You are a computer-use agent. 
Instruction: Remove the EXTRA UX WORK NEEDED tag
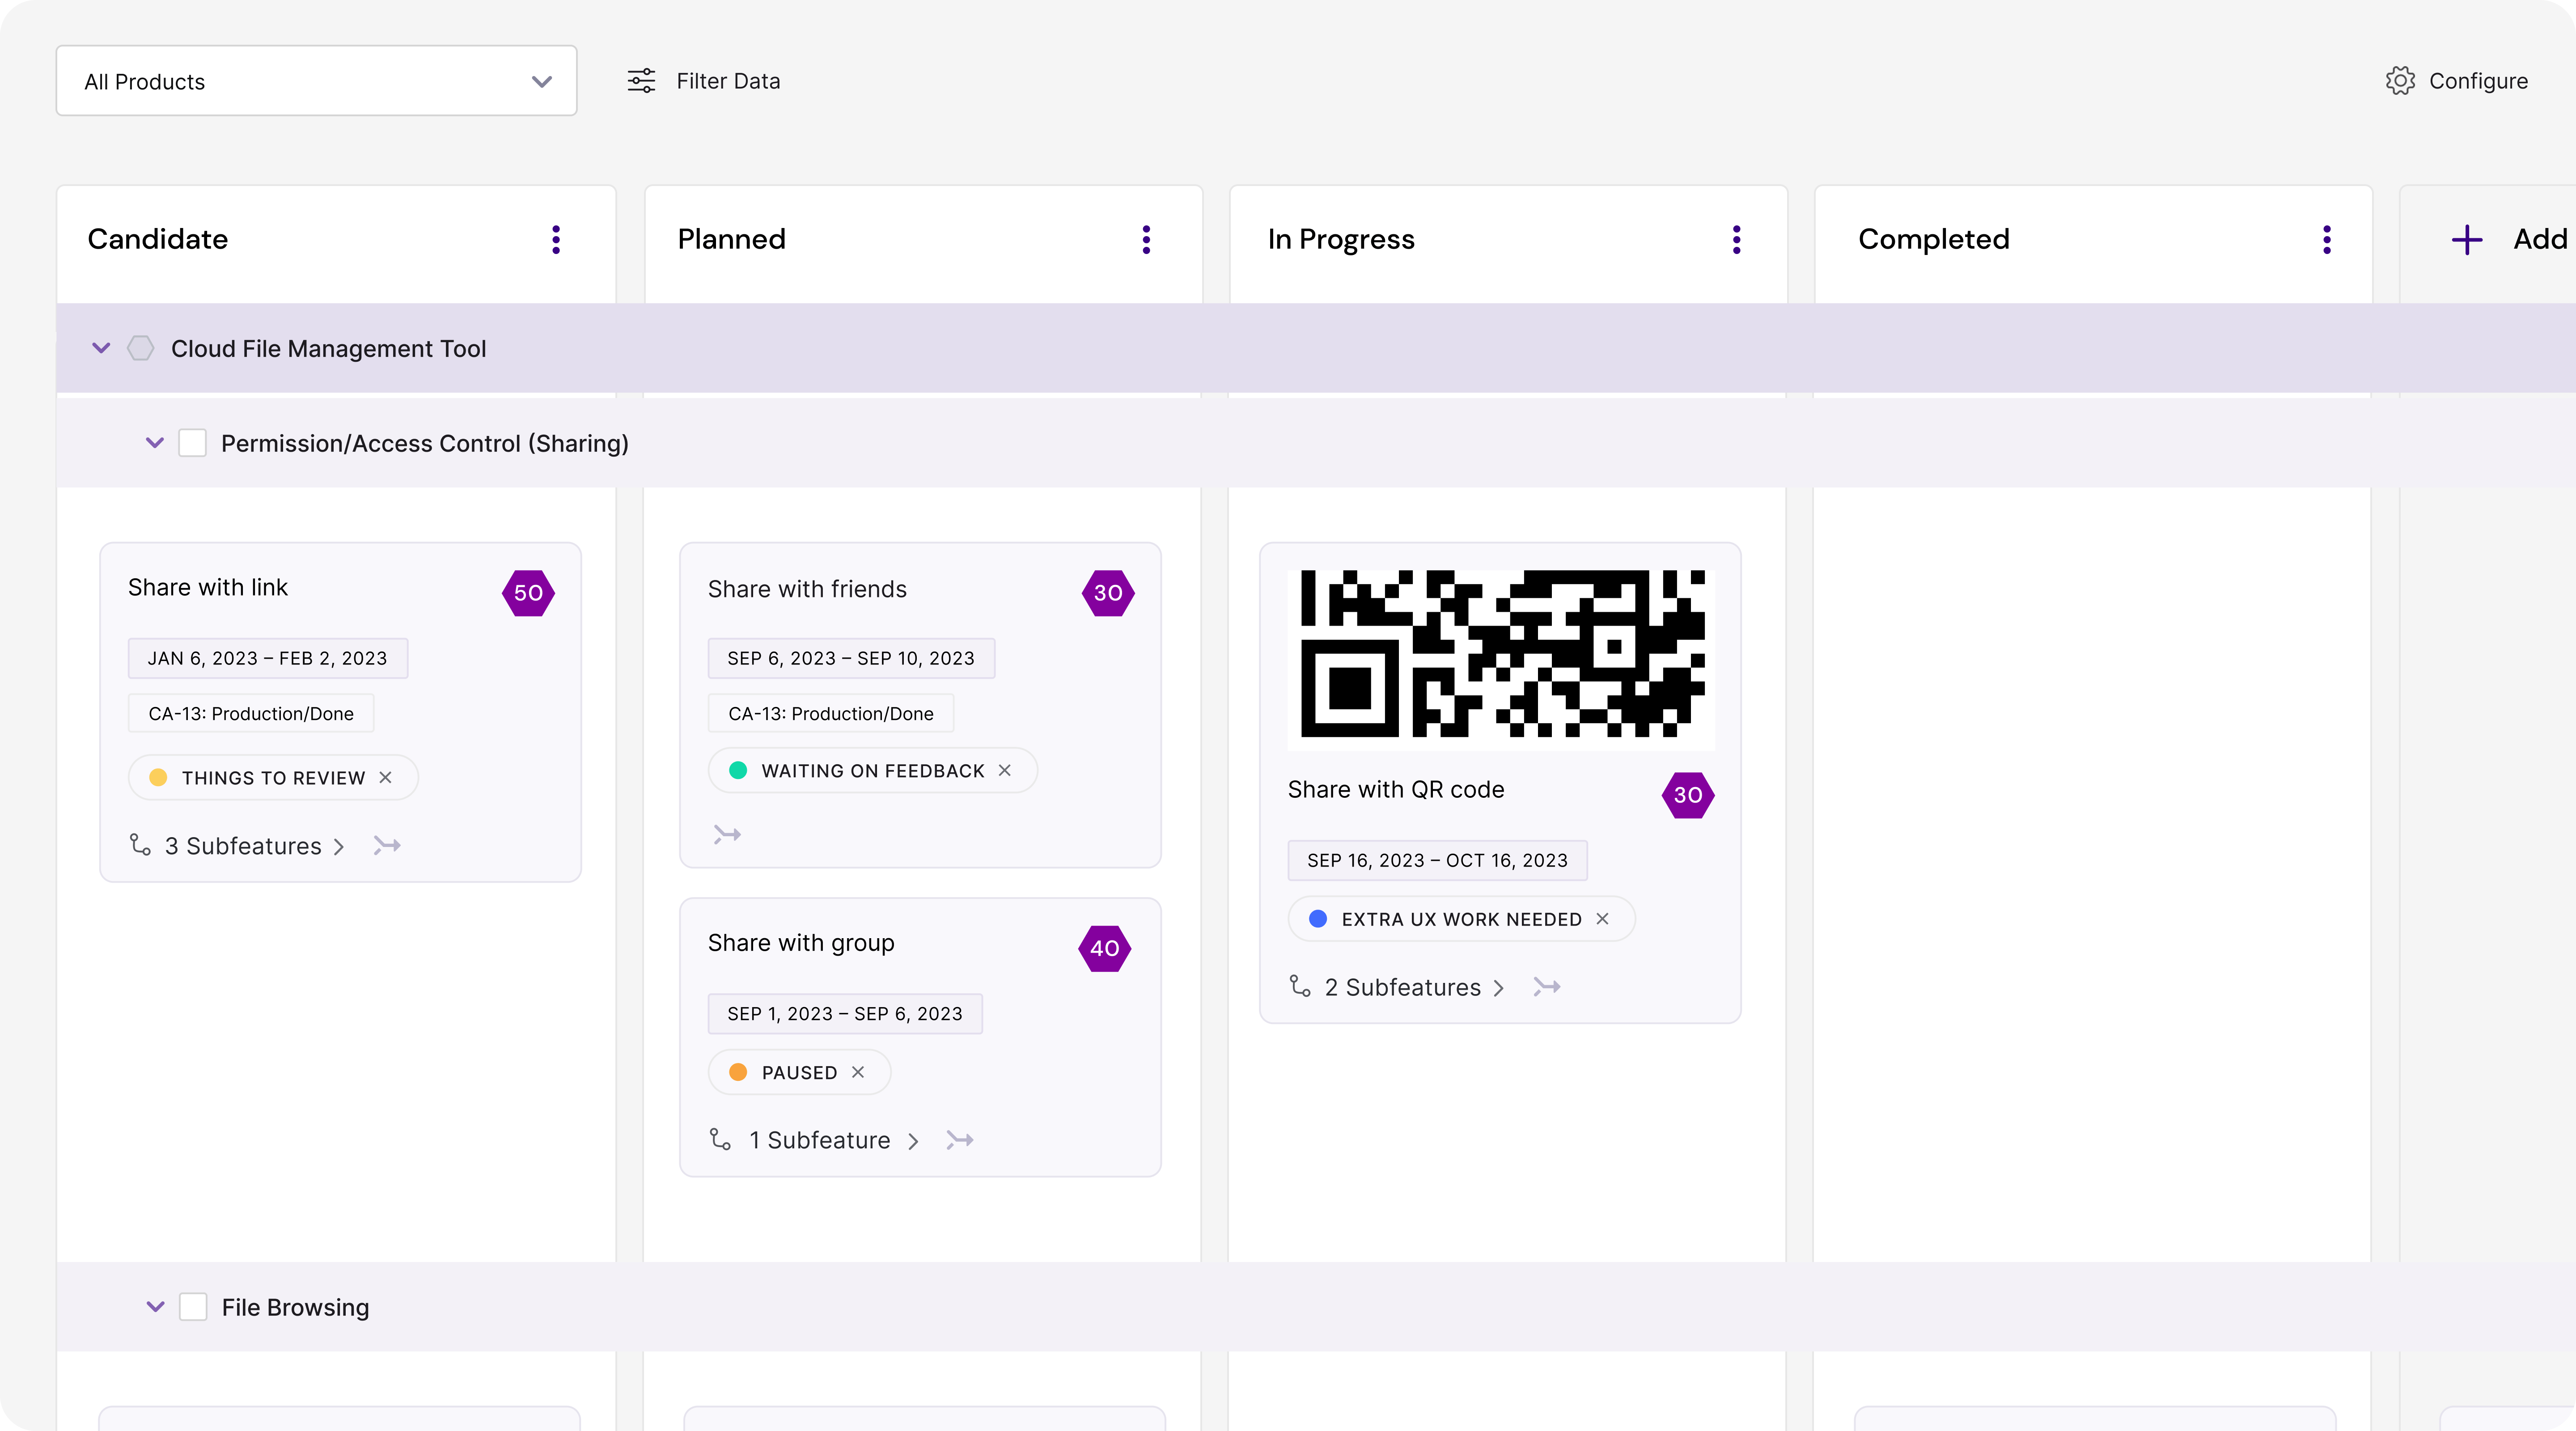pyautogui.click(x=1602, y=918)
